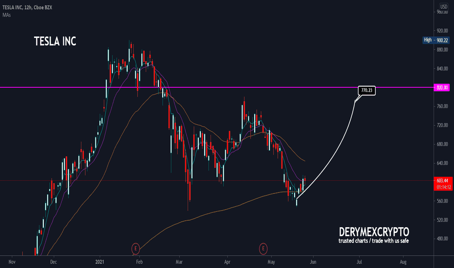Screen dimensions: 454x268
Task: Click the USD currency label
Action: [444, 7]
